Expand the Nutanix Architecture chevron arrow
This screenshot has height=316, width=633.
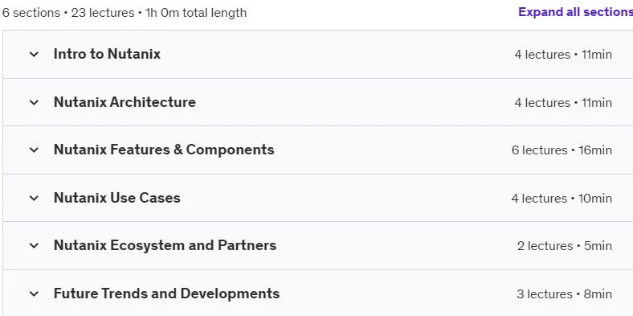(34, 102)
